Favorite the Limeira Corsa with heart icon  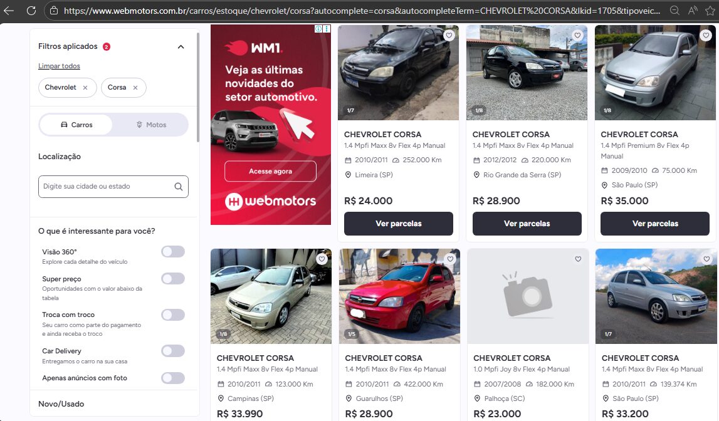click(449, 36)
